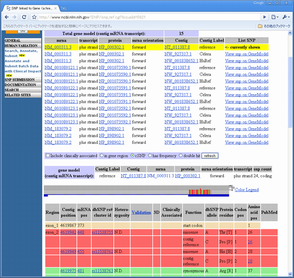Open NM_183079.2 in the HuRef row
This screenshot has width=294, height=278.
(58, 142)
